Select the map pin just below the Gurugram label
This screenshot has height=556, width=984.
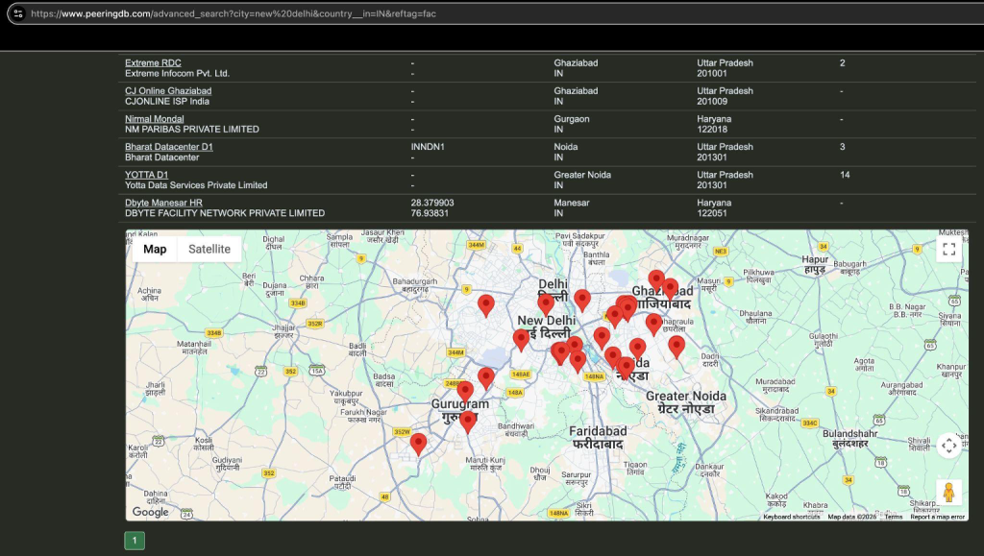click(468, 423)
